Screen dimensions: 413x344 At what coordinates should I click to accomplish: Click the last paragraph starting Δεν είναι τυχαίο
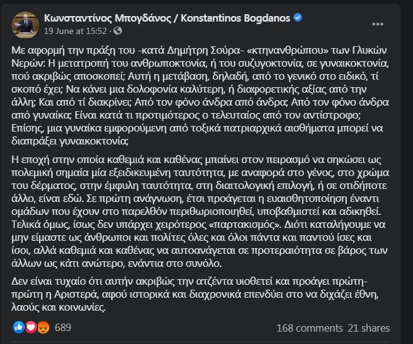point(195,294)
